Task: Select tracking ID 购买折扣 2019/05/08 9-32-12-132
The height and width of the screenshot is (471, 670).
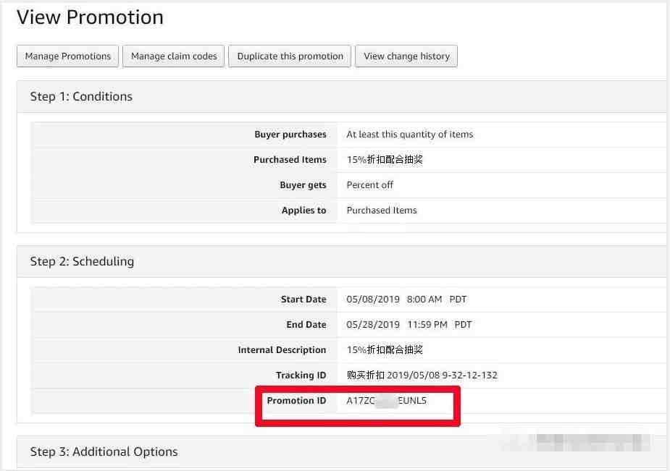Action: coord(422,375)
